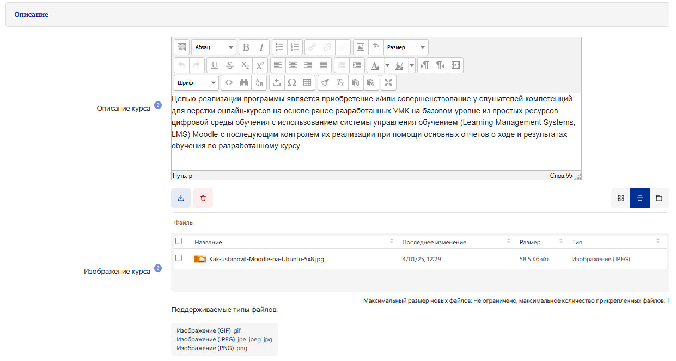Redo the last edit

pyautogui.click(x=197, y=65)
